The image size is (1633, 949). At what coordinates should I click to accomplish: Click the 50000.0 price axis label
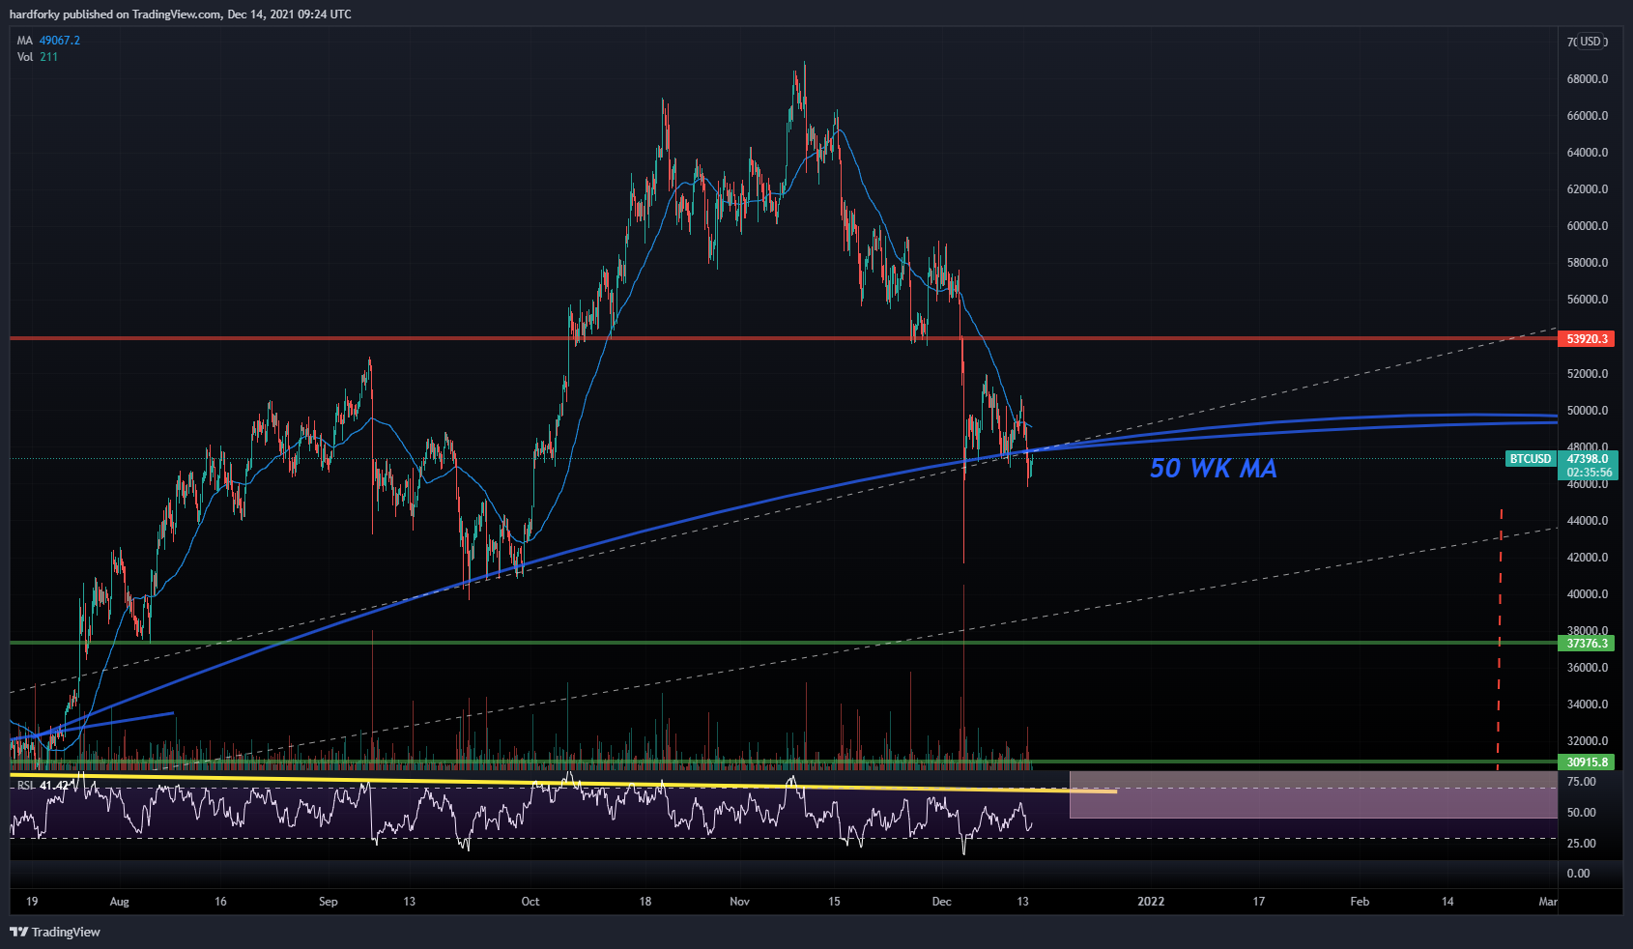click(1588, 411)
